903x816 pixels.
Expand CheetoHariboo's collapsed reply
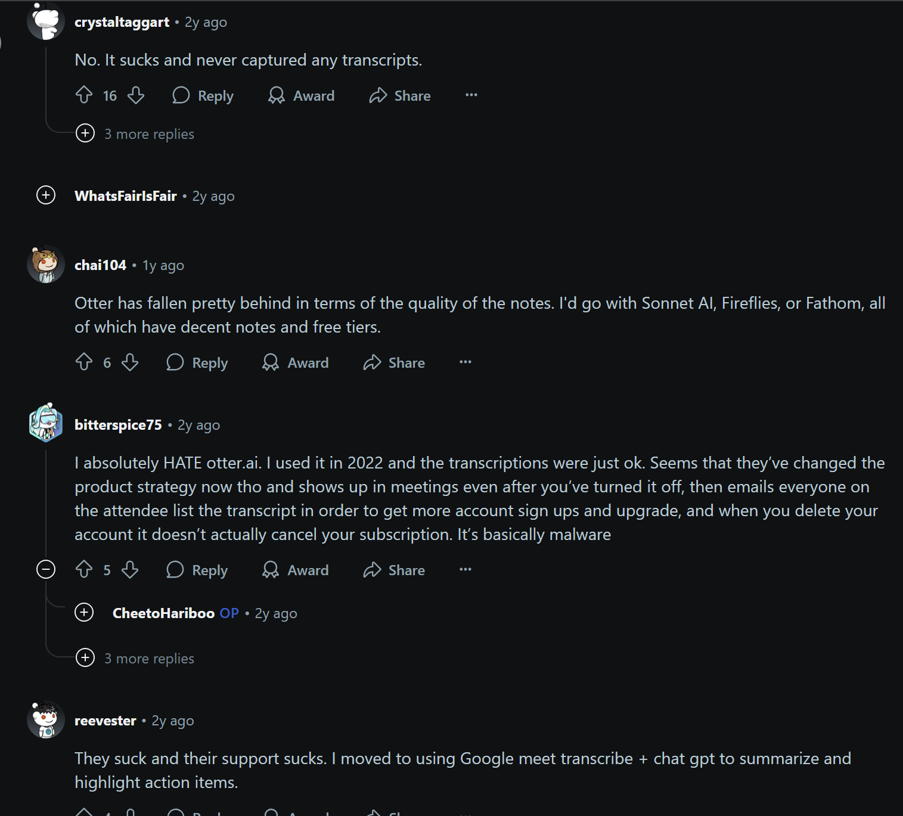[x=84, y=613]
